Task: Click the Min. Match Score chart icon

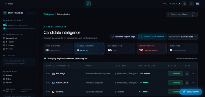Action: (4, 20)
